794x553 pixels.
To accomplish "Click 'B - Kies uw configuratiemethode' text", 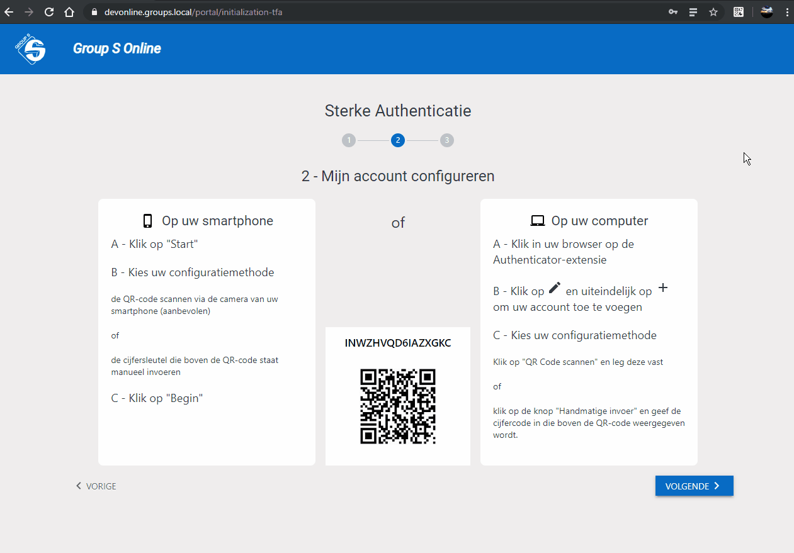I will click(x=193, y=272).
